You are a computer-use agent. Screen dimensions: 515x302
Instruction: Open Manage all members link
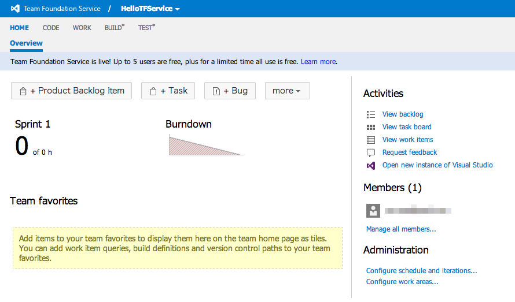(401, 229)
